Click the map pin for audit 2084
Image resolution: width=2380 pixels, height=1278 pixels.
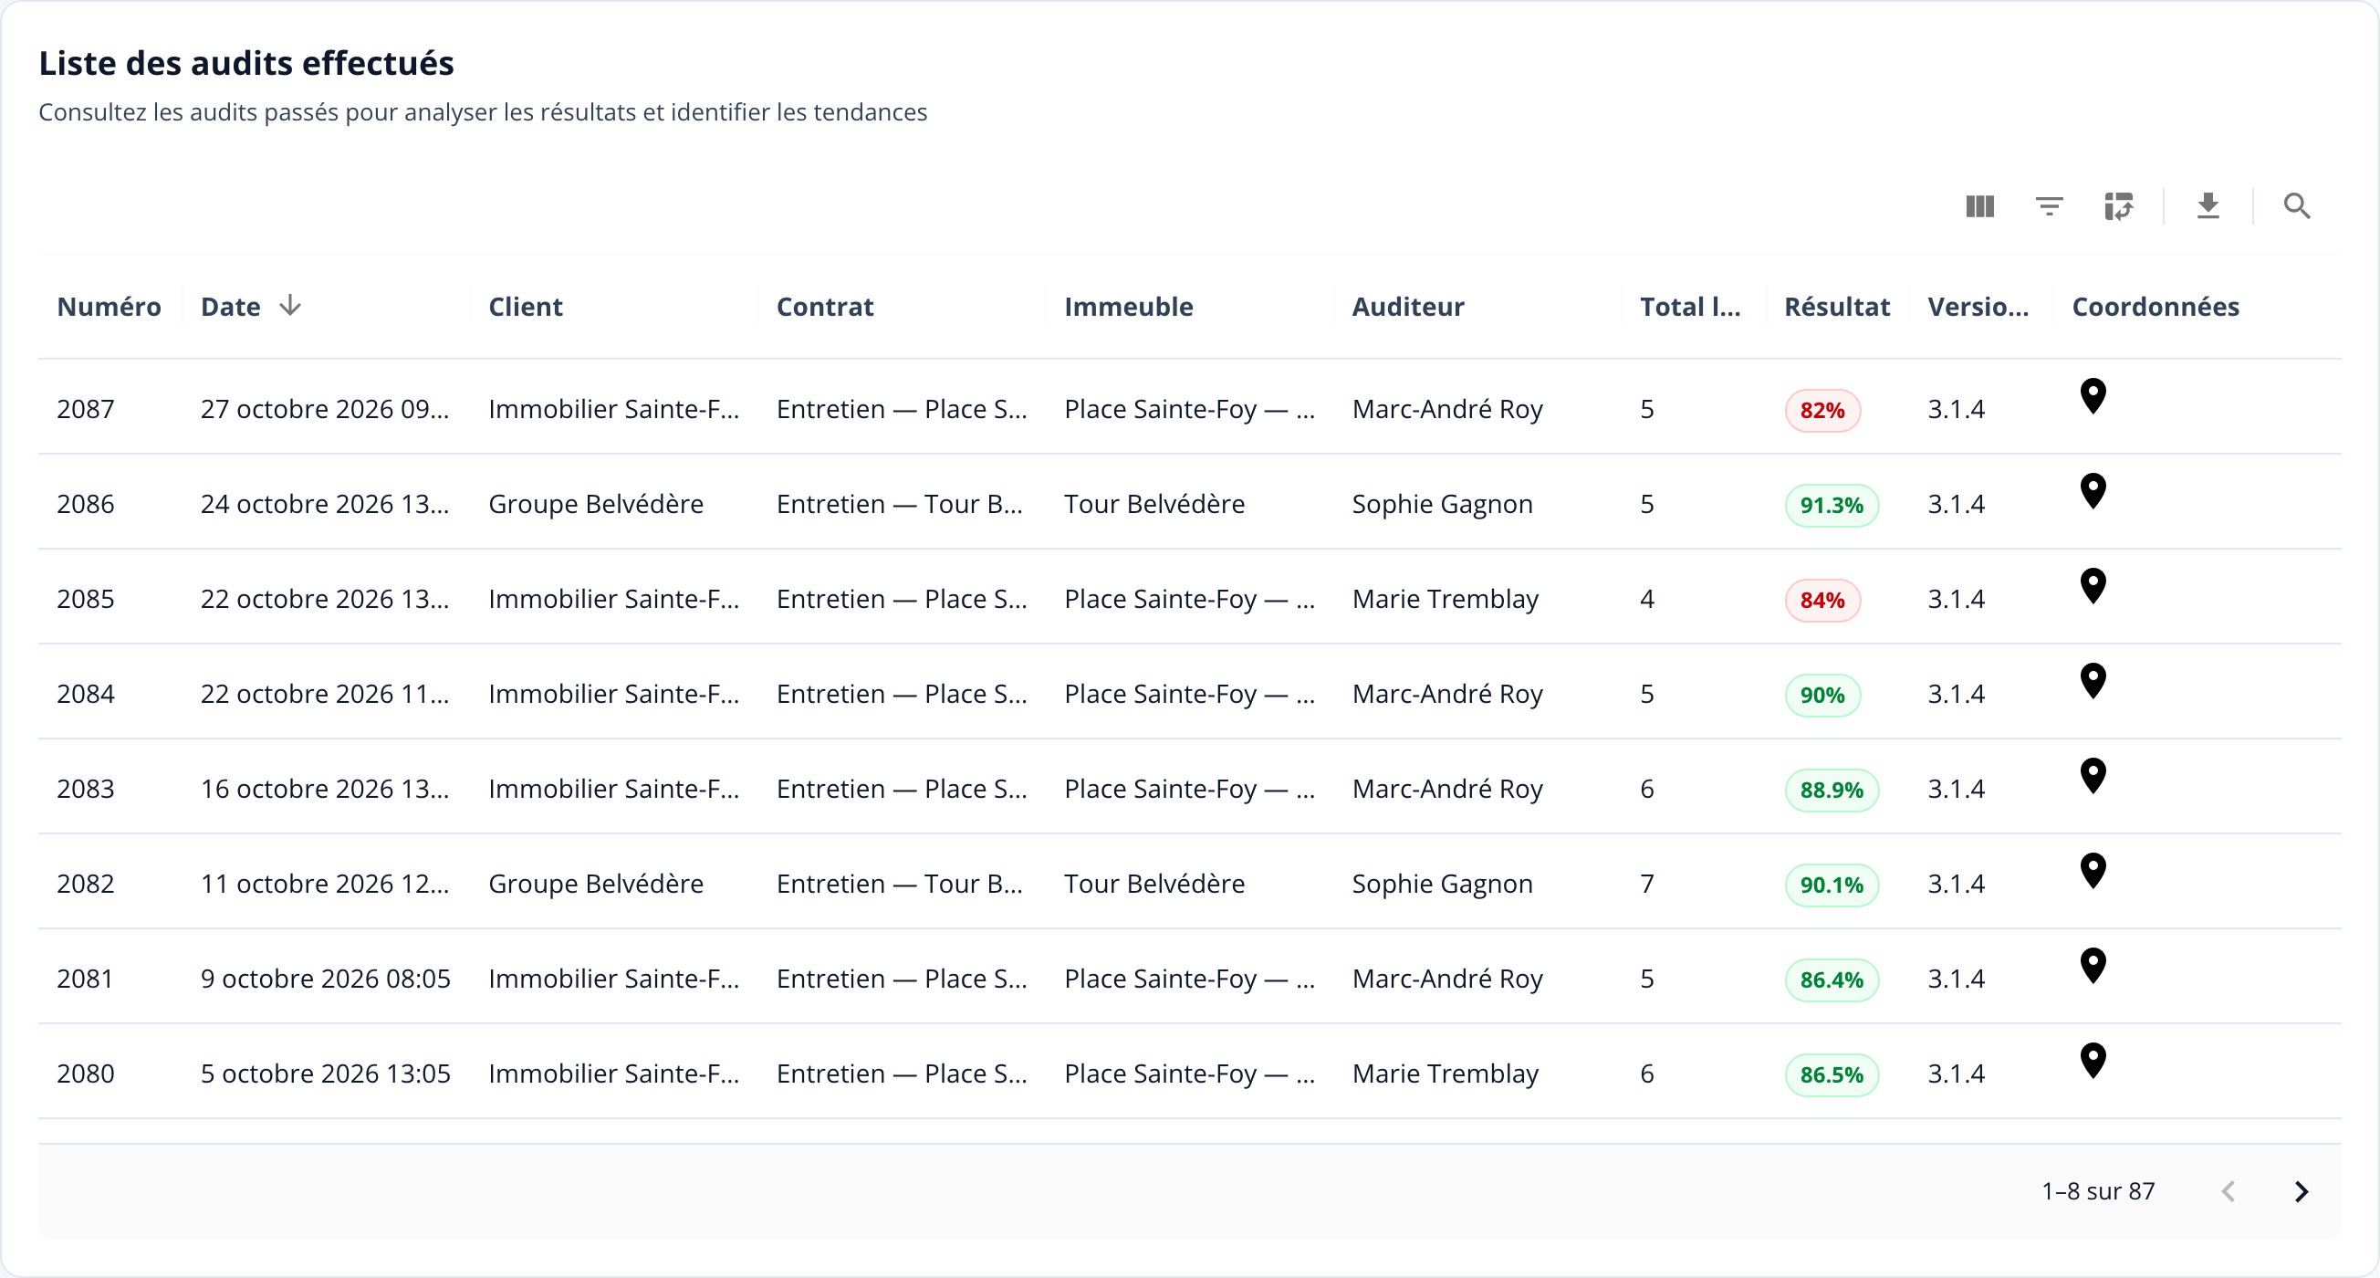point(2093,682)
